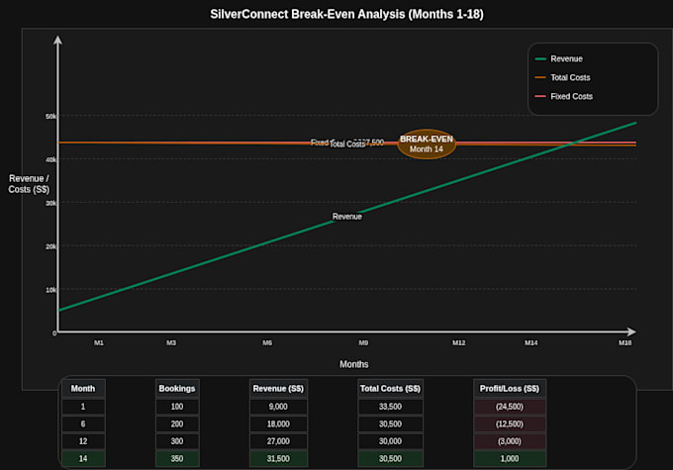Click the 40k y-axis tick label
This screenshot has height=470, width=673.
click(50, 159)
